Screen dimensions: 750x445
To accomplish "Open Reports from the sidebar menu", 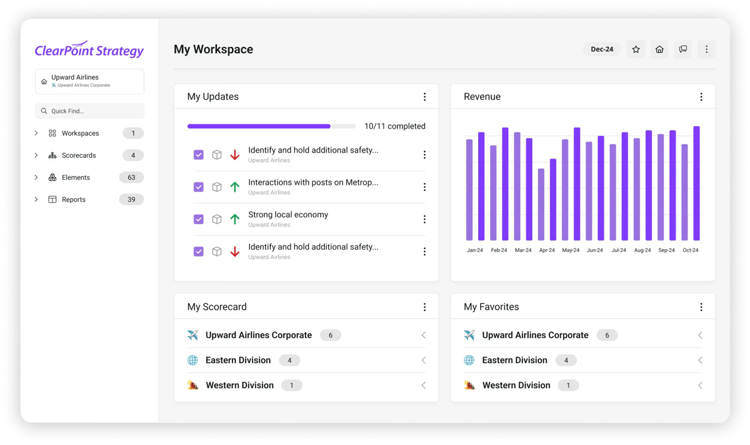I will coord(74,200).
